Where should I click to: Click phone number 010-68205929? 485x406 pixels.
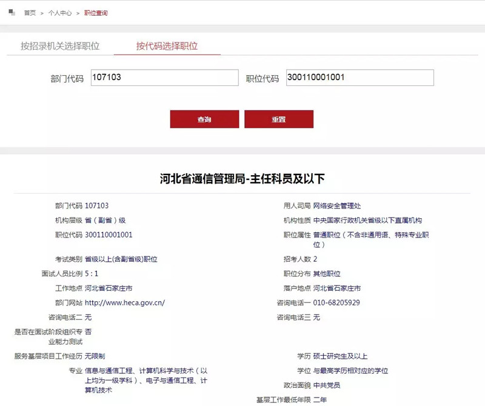pos(336,303)
